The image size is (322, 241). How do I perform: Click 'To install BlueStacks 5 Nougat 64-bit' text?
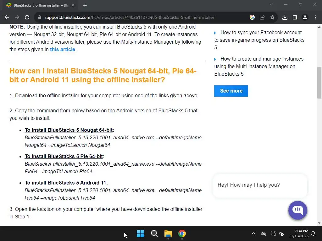[x=69, y=130]
